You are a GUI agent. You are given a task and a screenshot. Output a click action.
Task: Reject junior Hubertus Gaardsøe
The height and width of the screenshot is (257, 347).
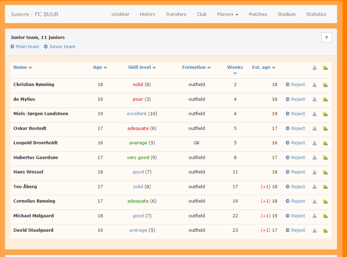295,158
